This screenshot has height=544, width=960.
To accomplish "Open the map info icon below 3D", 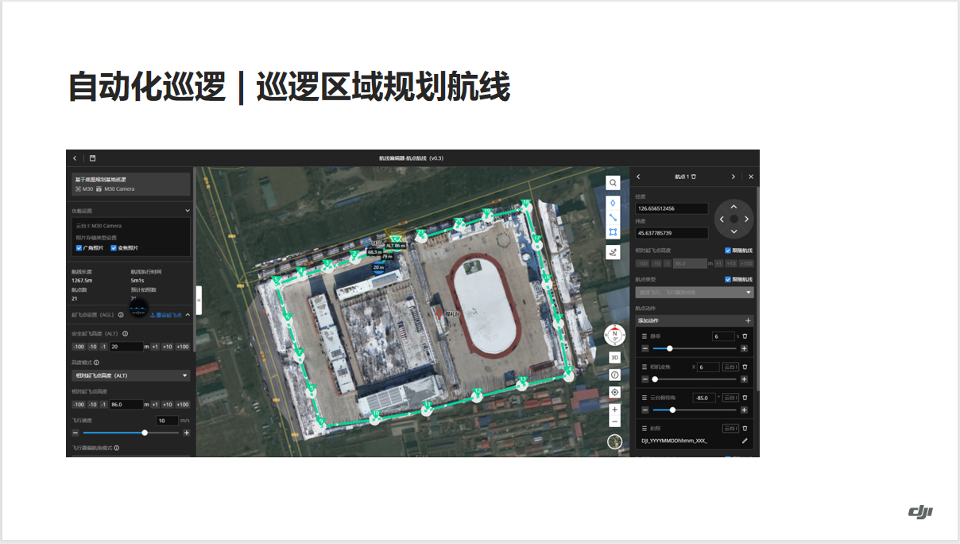I will click(x=614, y=375).
